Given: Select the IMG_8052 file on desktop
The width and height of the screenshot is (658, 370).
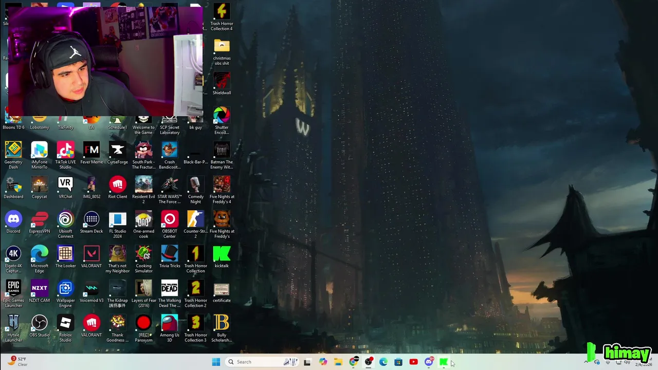Looking at the screenshot, I should tap(92, 188).
